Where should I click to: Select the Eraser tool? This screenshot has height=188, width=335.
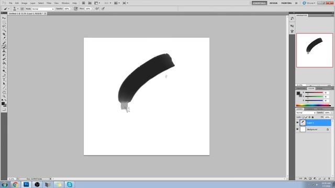4,59
